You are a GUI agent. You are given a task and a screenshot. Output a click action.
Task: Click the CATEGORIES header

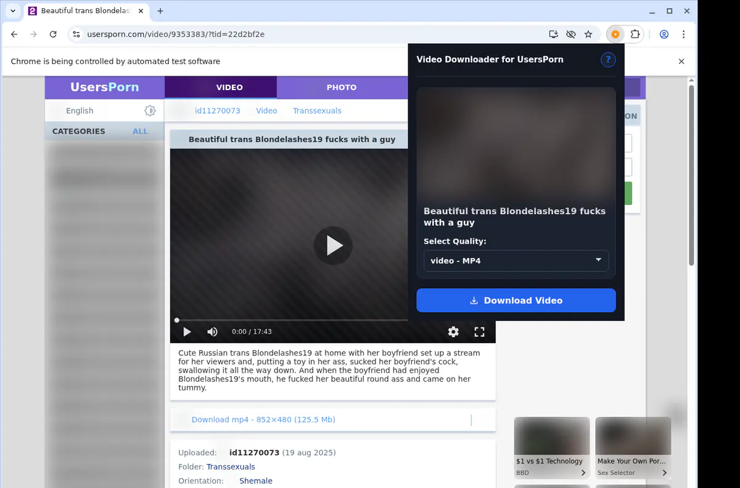(79, 131)
